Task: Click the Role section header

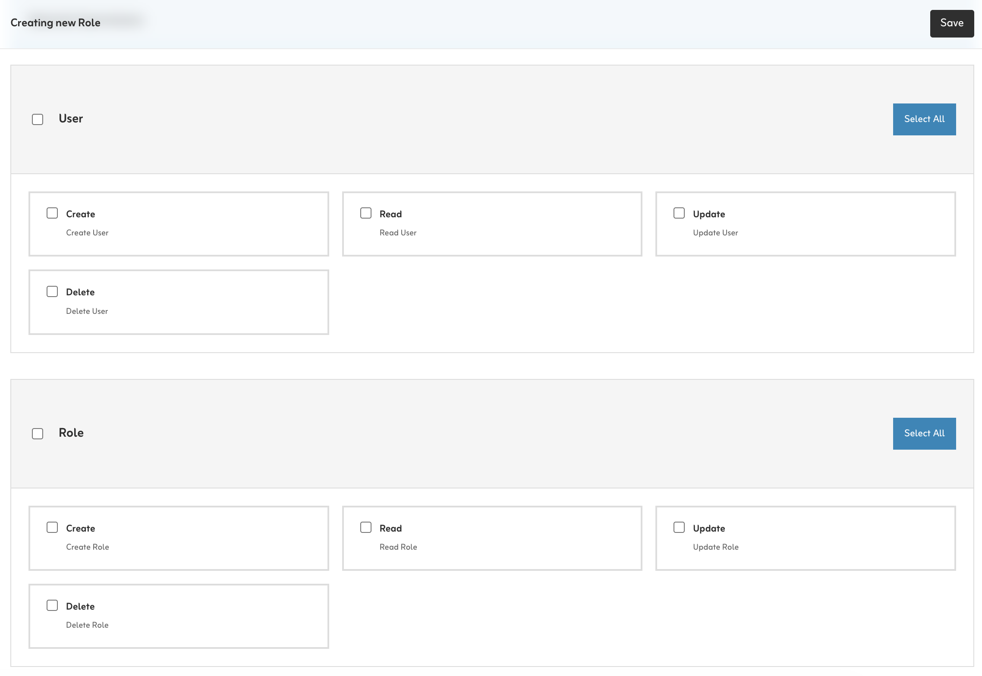Action: [302, 433]
